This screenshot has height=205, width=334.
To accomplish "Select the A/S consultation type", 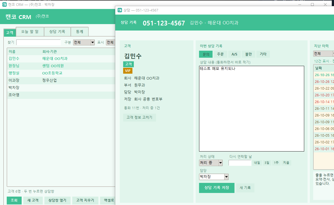I will (x=234, y=54).
